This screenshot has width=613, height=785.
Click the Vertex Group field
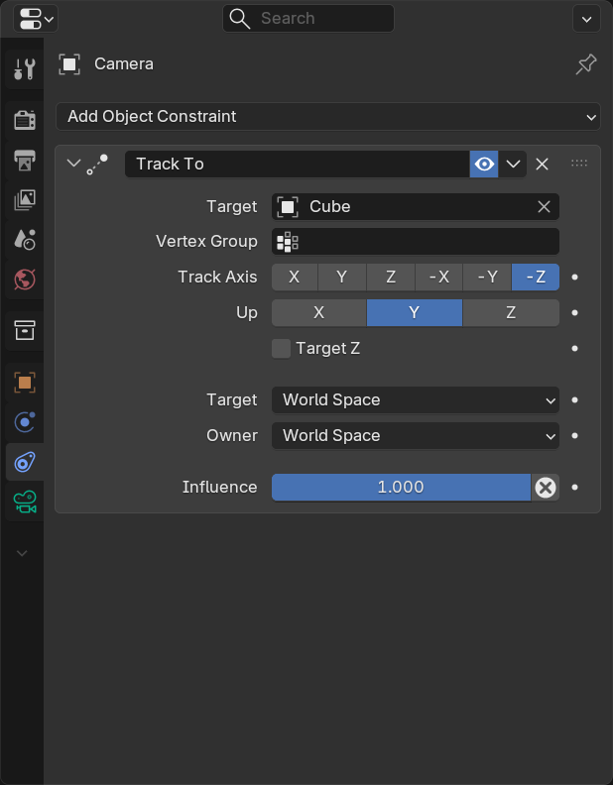[416, 242]
